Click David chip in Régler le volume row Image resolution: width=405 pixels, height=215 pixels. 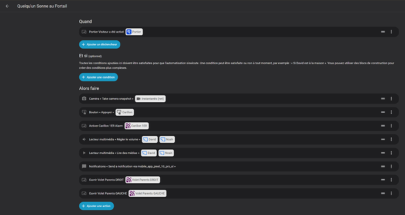[150, 139]
